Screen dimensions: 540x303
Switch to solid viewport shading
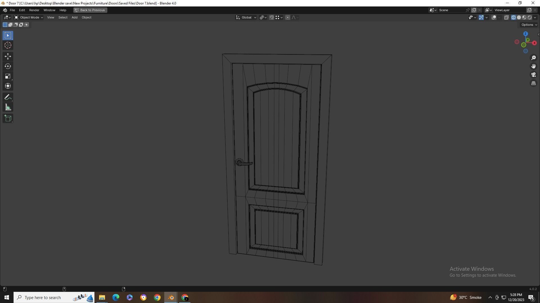(519, 17)
